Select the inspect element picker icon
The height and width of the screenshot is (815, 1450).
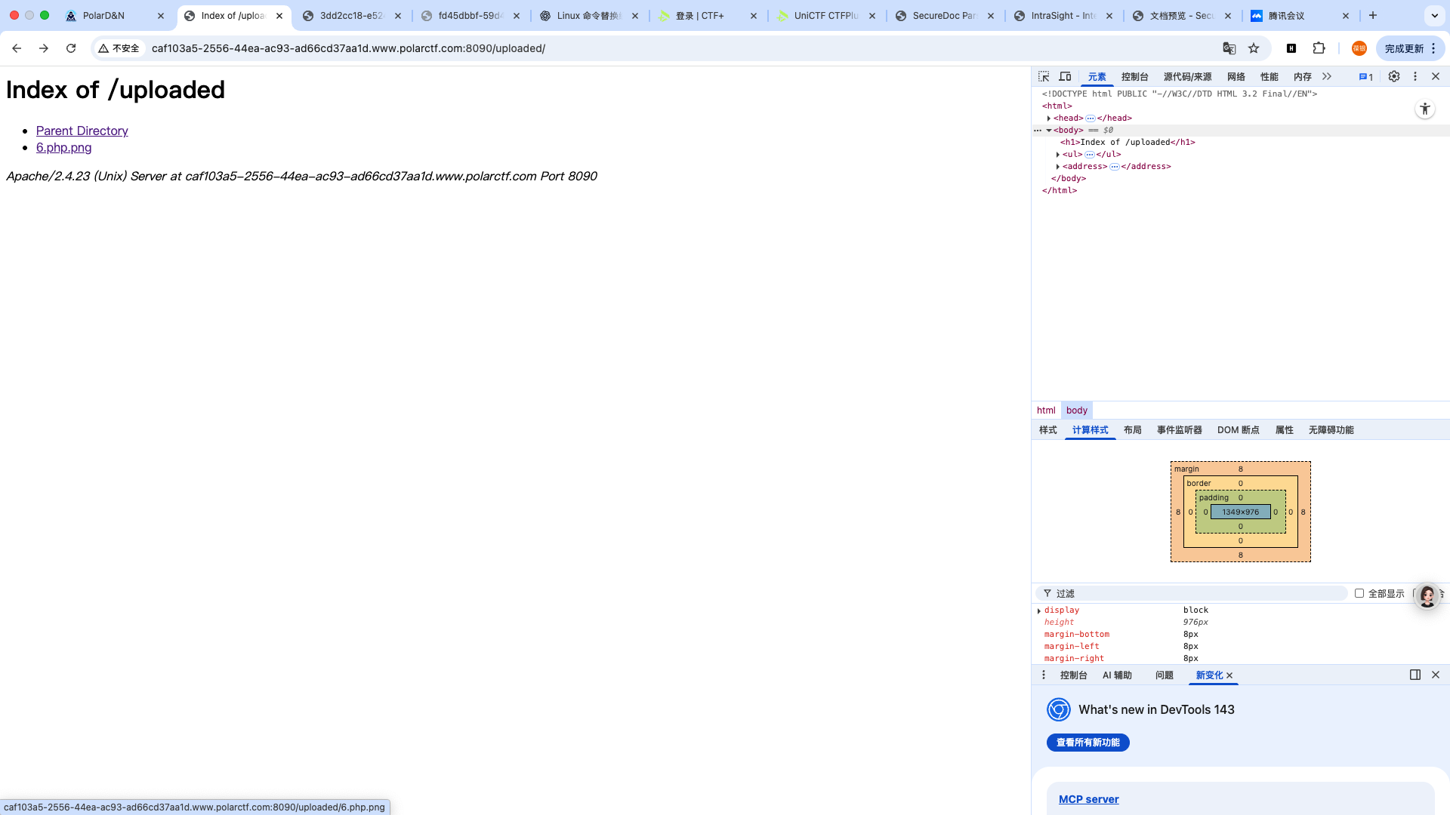(x=1044, y=77)
